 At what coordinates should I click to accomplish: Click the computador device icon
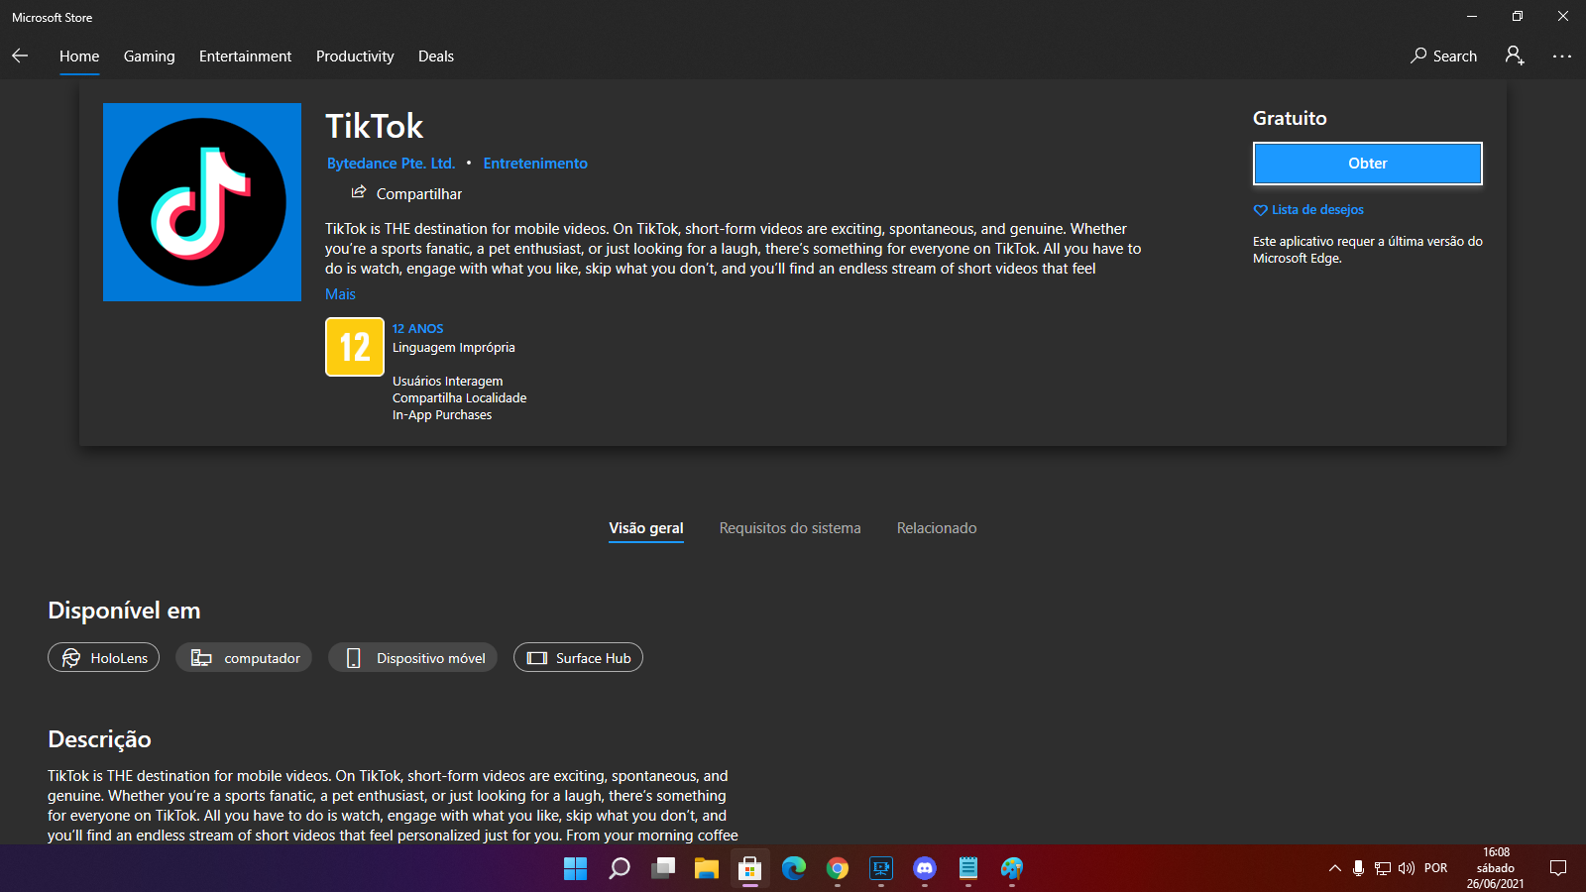201,658
